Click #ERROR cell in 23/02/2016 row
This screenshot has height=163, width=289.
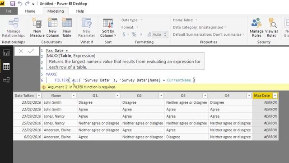click(266, 102)
